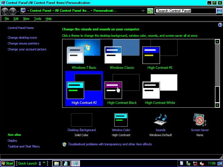This screenshot has height=167, width=223.
Task: Apply the High Contrast #1 theme
Action: click(x=160, y=54)
